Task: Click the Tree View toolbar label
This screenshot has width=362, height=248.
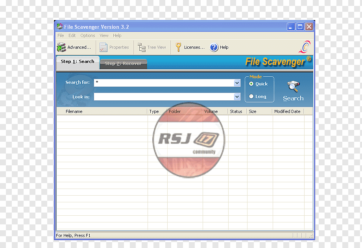Action: [x=157, y=47]
